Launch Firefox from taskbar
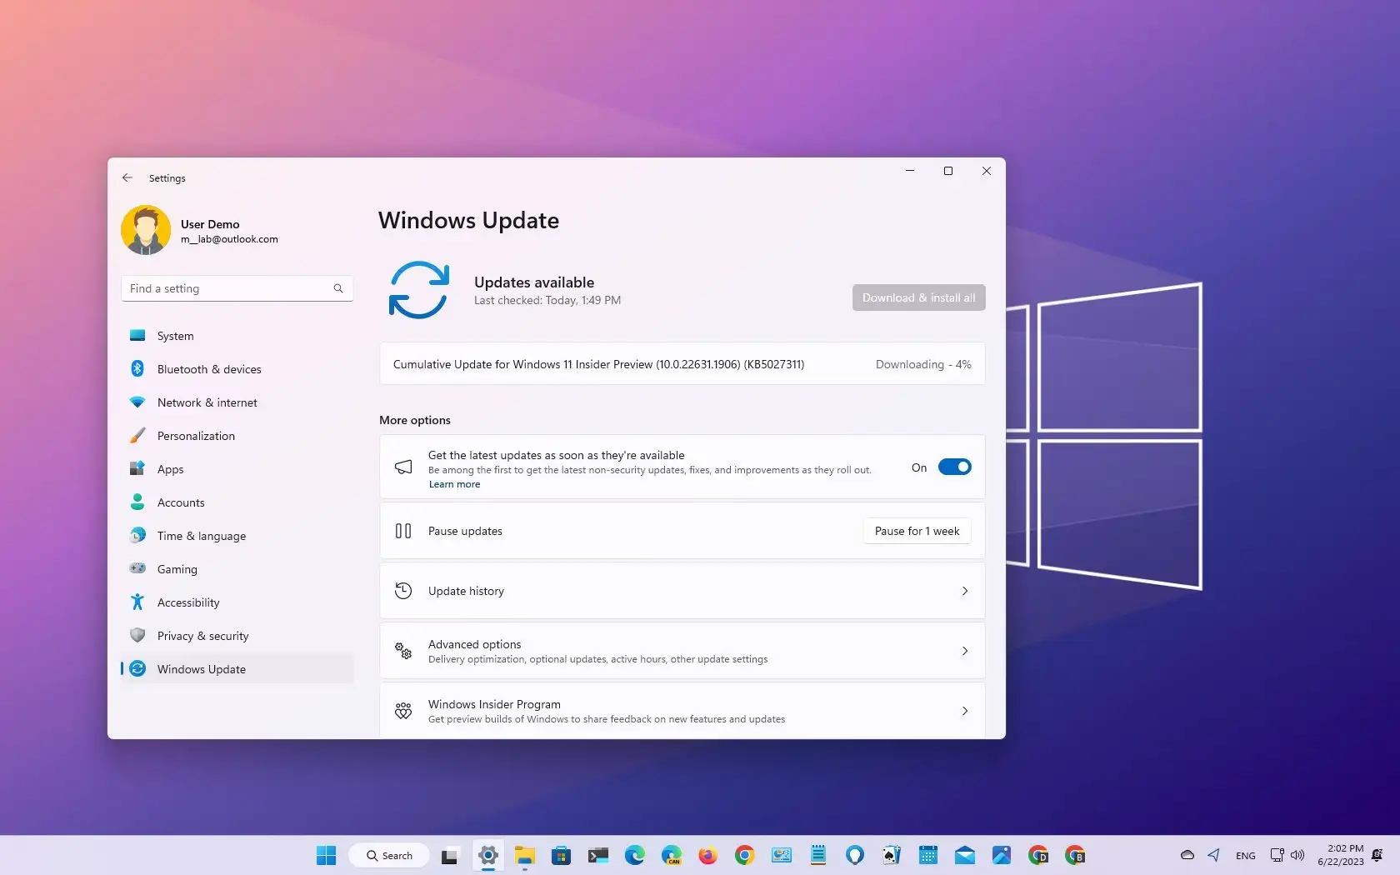The image size is (1400, 875). pyautogui.click(x=708, y=855)
